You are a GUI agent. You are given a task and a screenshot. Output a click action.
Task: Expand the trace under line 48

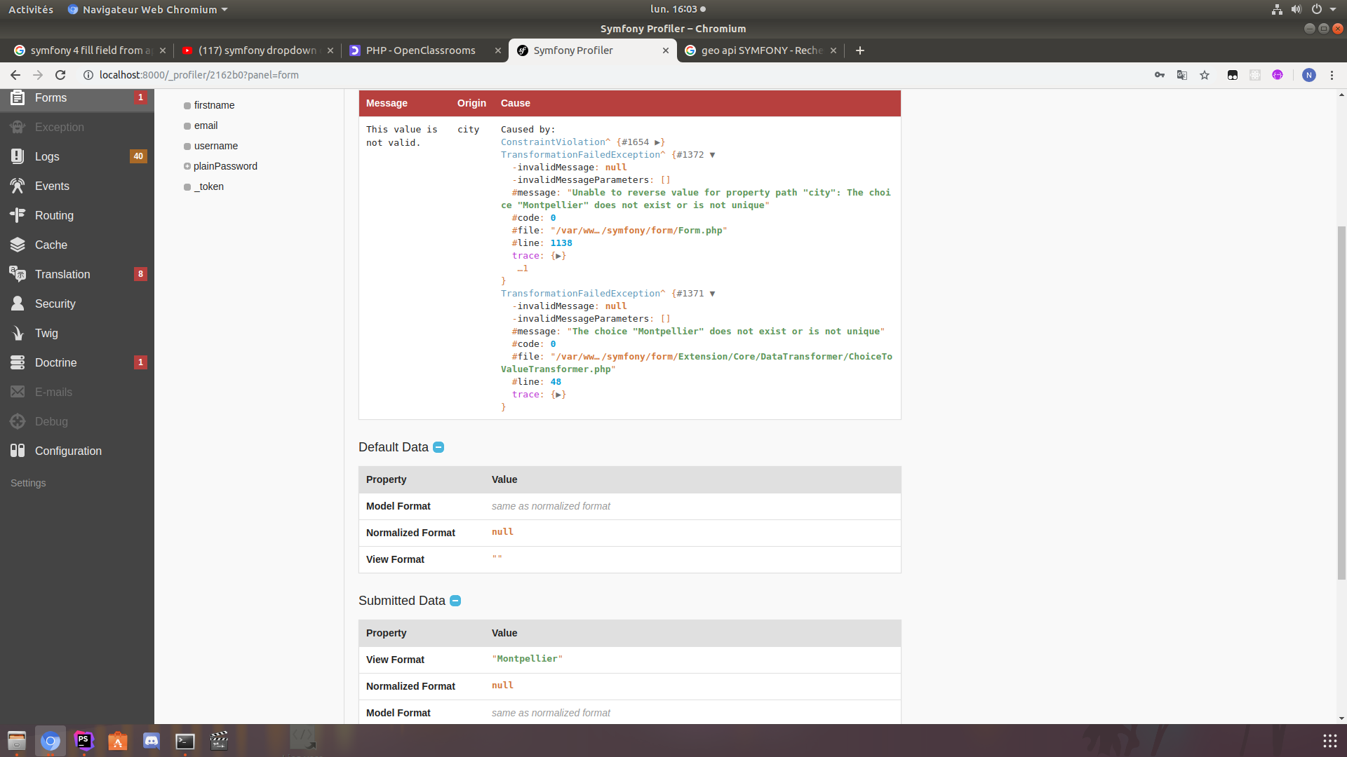pos(559,395)
